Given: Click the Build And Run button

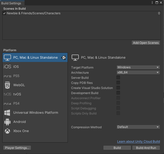Looking at the screenshot, I should (146, 148).
